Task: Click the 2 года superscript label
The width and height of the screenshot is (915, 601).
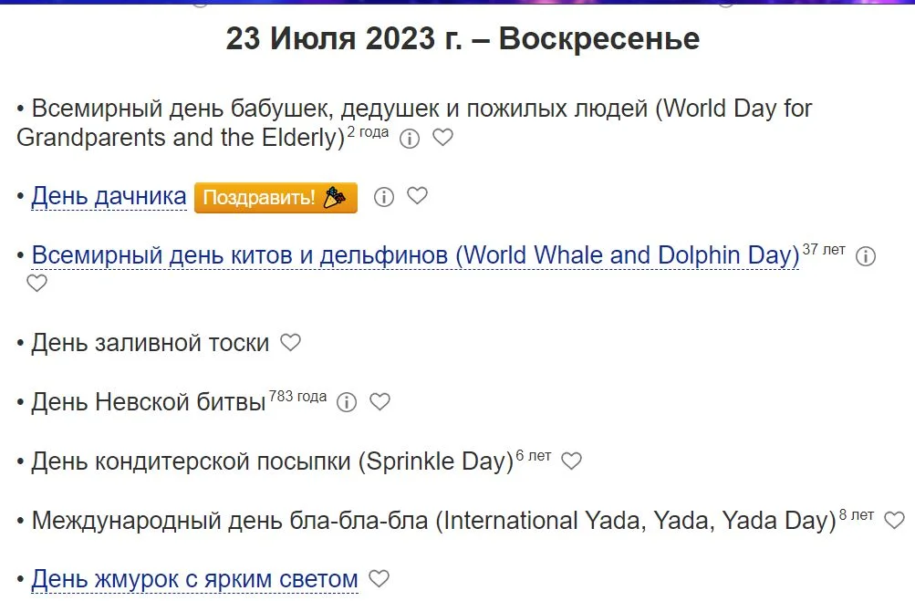Action: (x=366, y=131)
